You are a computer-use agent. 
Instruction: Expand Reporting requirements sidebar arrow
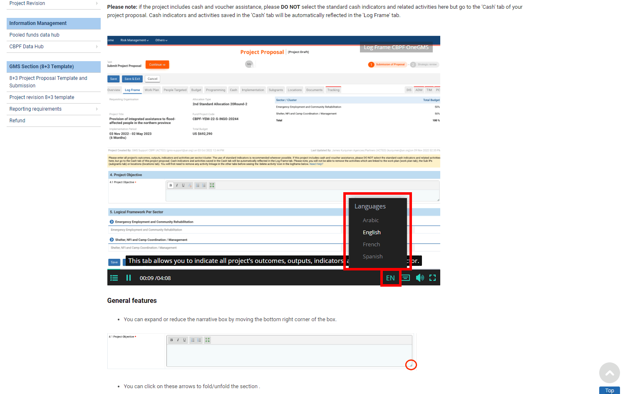click(x=97, y=109)
